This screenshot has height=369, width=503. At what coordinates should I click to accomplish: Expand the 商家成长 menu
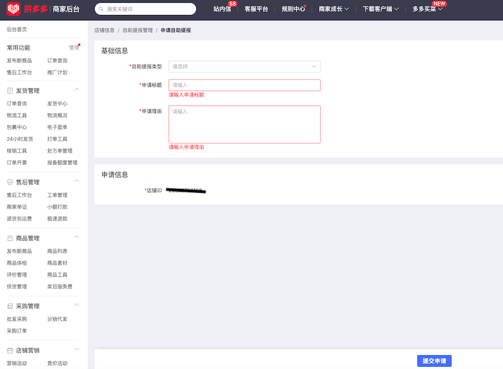point(333,9)
